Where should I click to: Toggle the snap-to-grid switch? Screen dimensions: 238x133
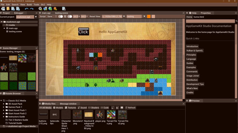70,16
